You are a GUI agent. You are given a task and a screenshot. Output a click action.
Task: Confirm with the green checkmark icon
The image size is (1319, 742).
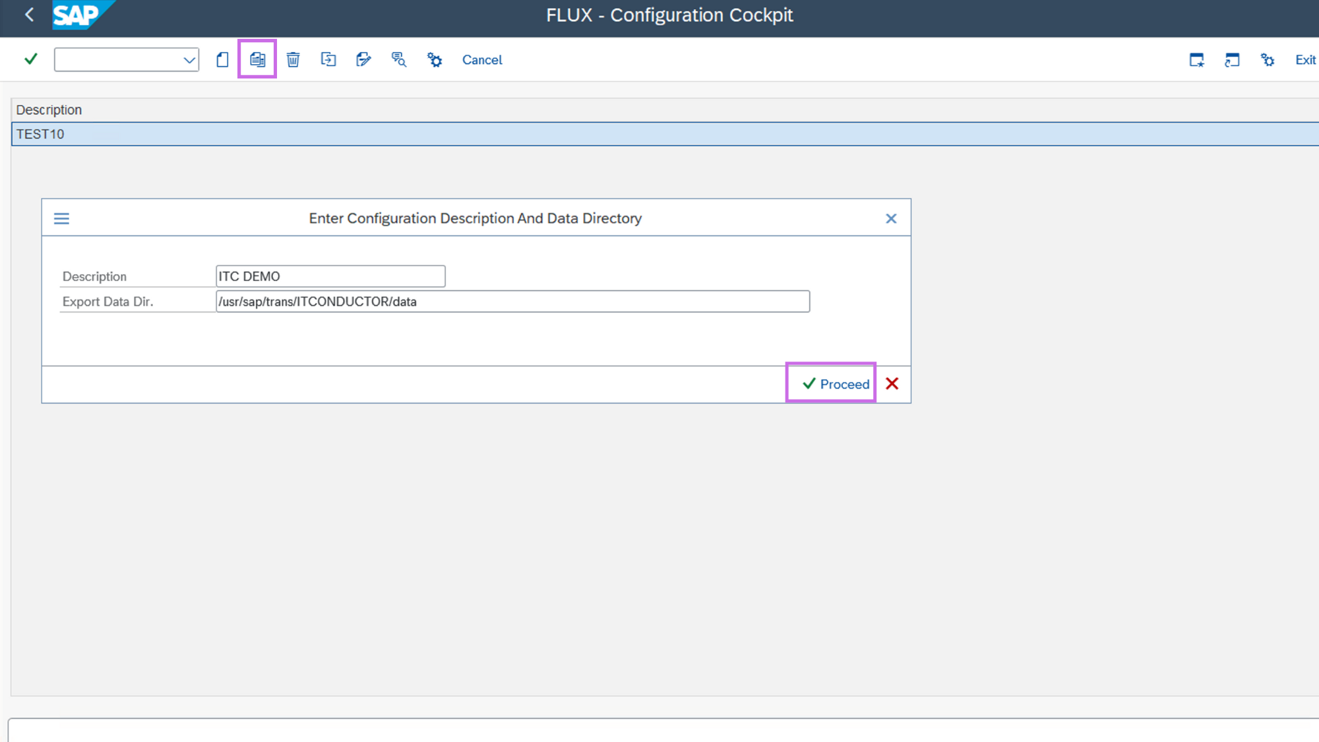click(30, 59)
